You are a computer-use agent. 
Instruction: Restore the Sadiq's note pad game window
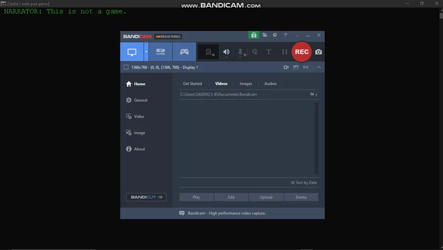[421, 3]
